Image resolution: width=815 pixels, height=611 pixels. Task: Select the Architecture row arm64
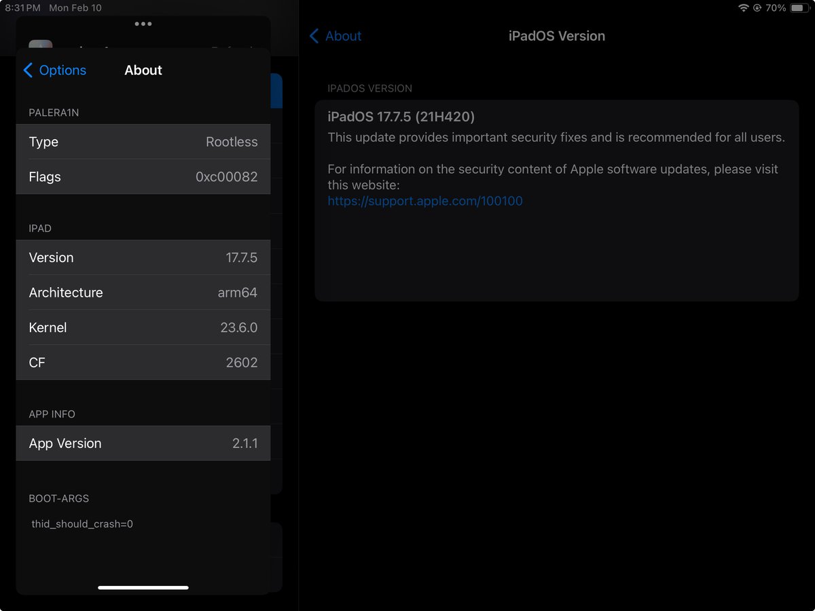click(x=143, y=293)
